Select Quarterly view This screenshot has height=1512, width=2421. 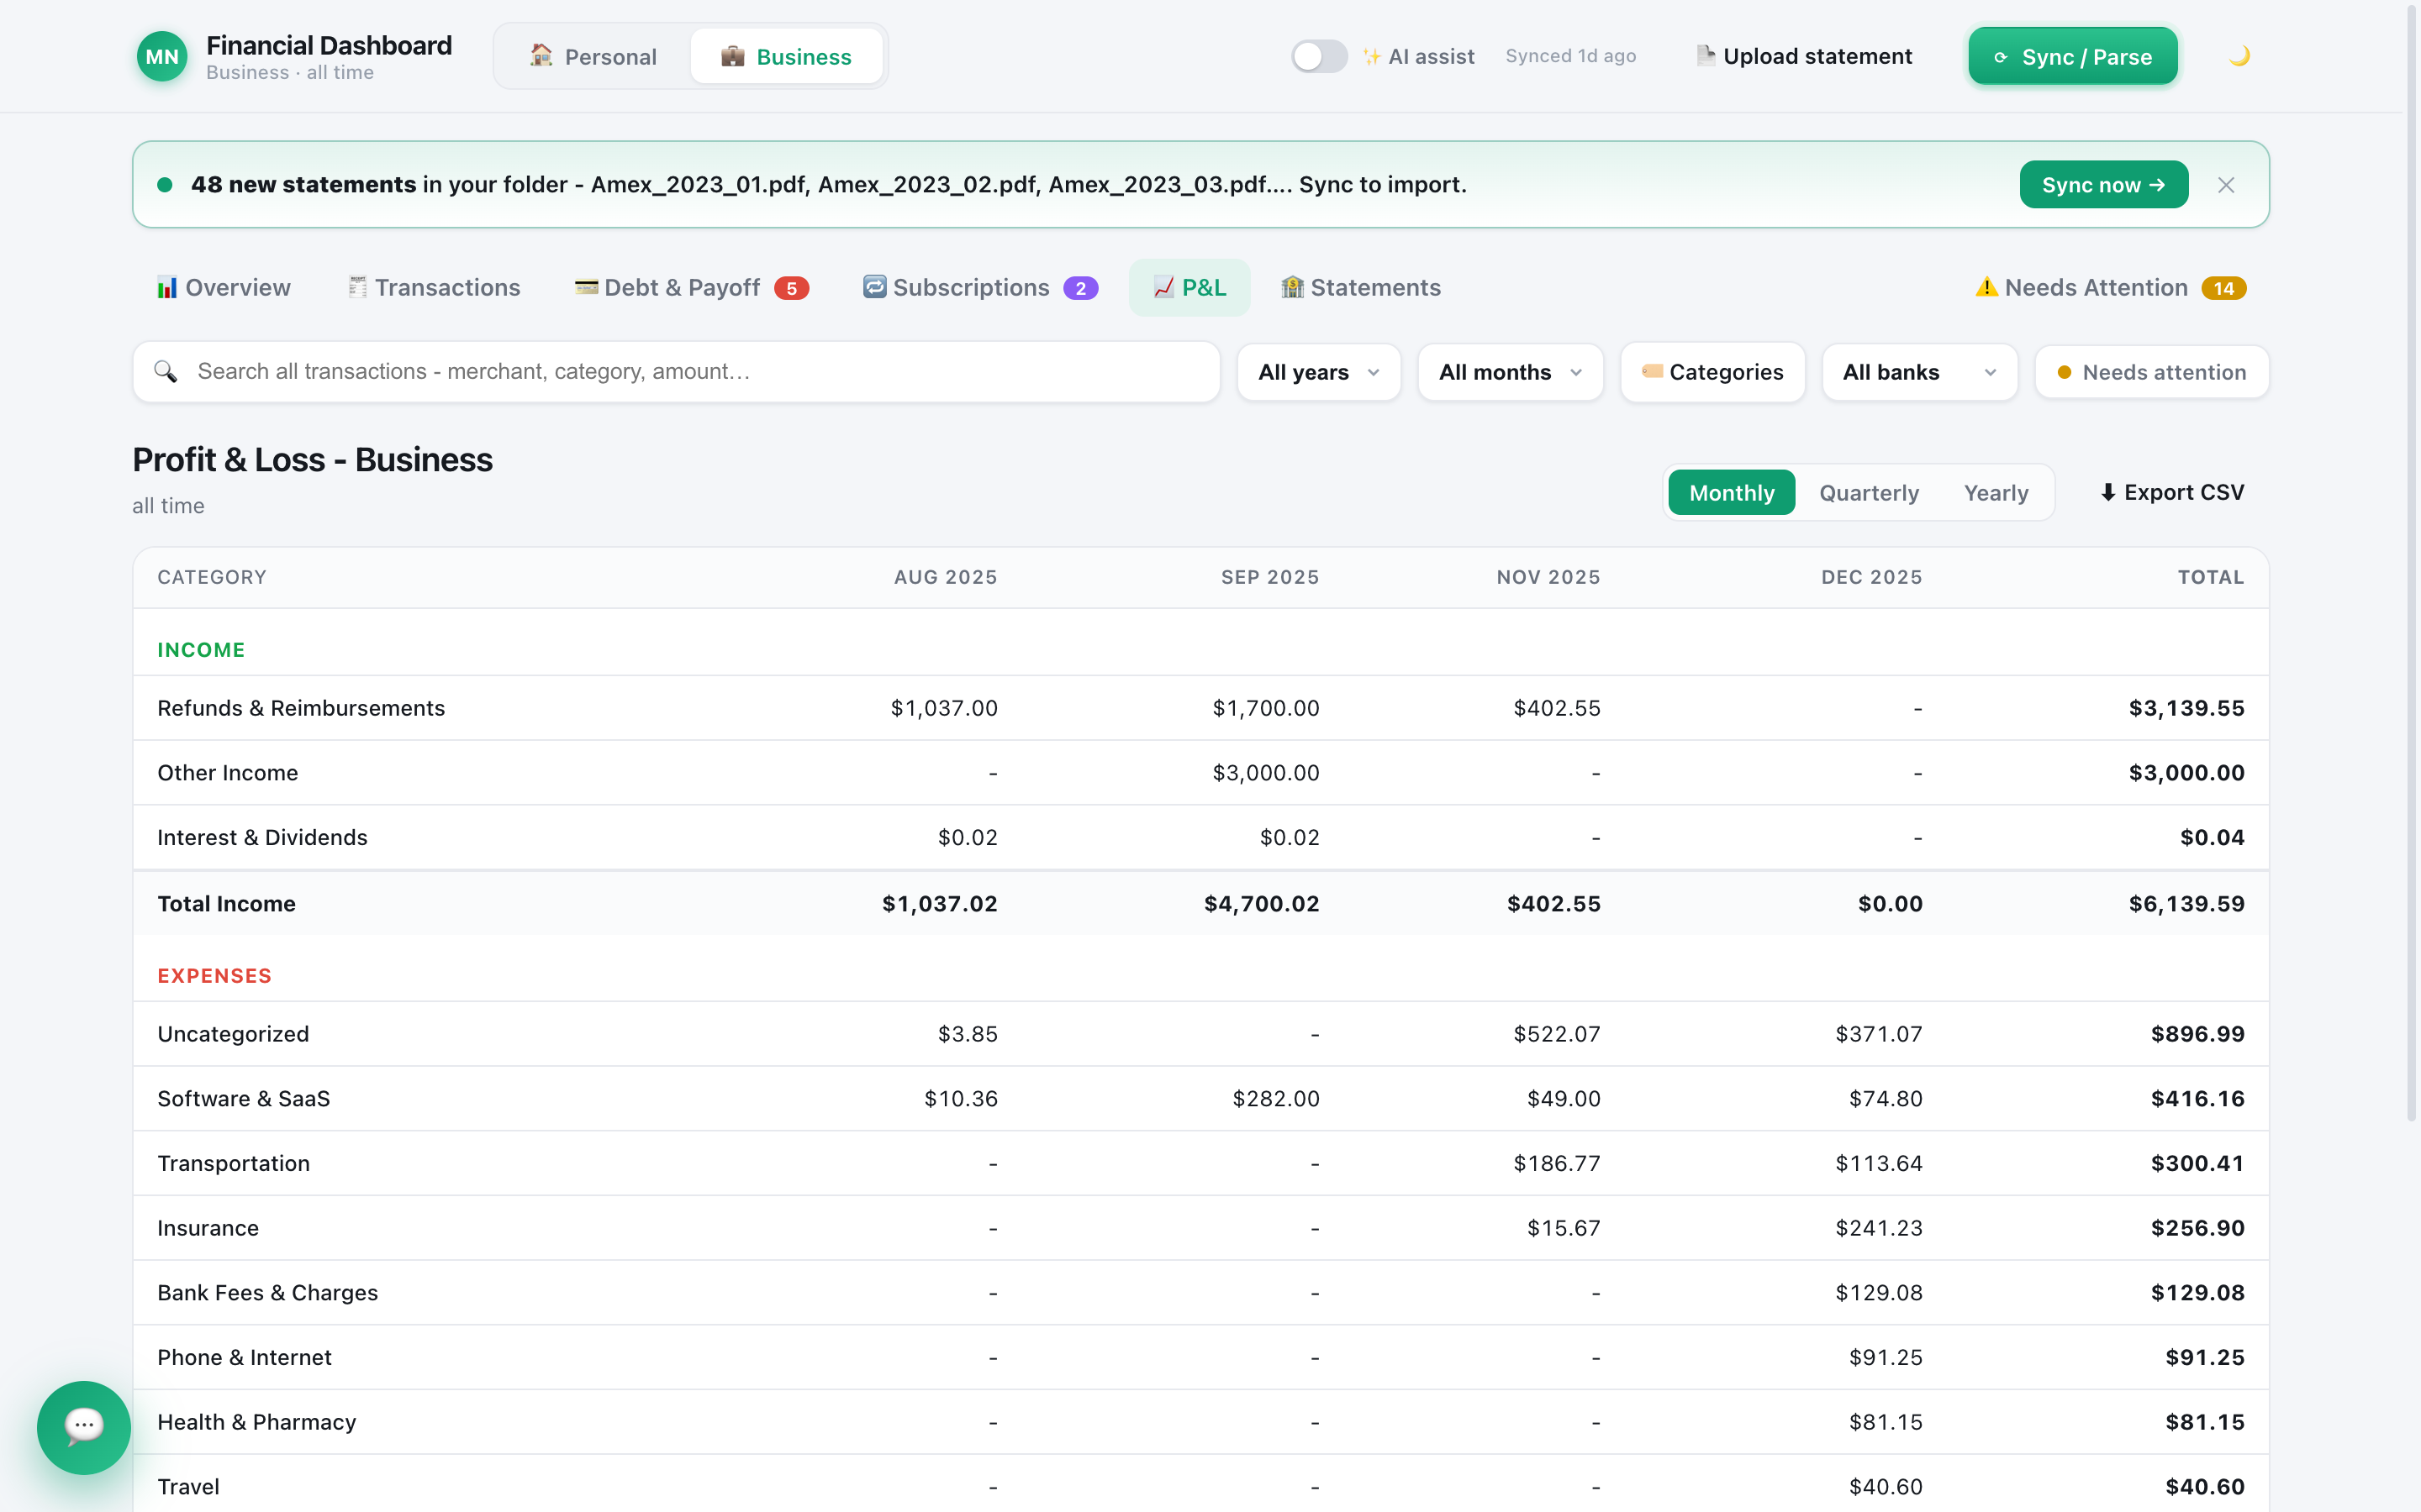point(1869,493)
